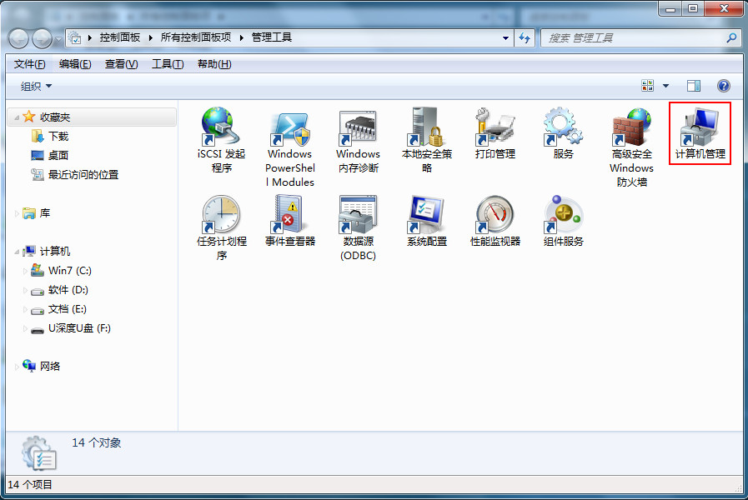Viewport: 748px width, 500px height.
Task: Click breadcrumb arrow after 控制面板
Action: [150, 37]
